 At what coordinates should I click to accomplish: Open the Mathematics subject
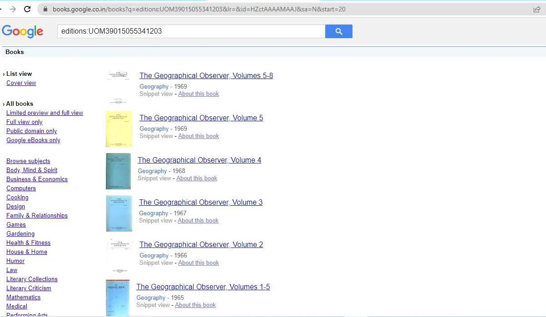click(23, 297)
